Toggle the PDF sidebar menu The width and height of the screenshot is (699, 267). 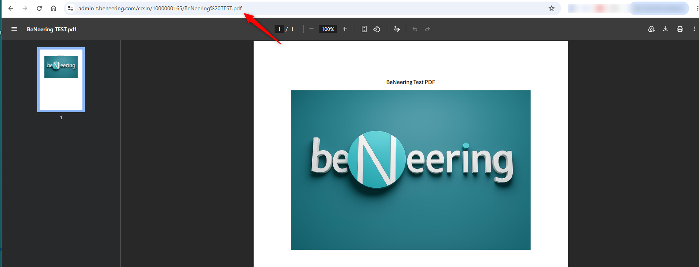point(14,29)
